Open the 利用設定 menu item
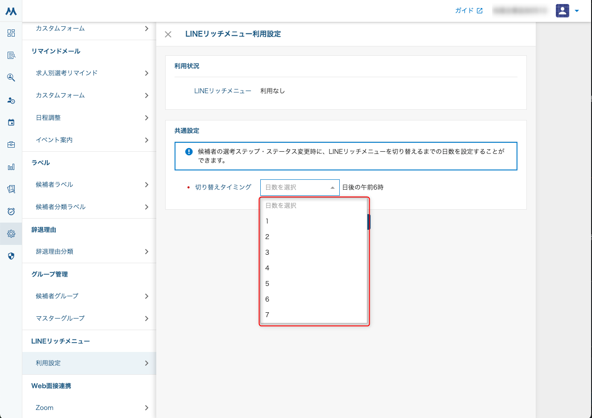The height and width of the screenshot is (418, 592). click(92, 363)
